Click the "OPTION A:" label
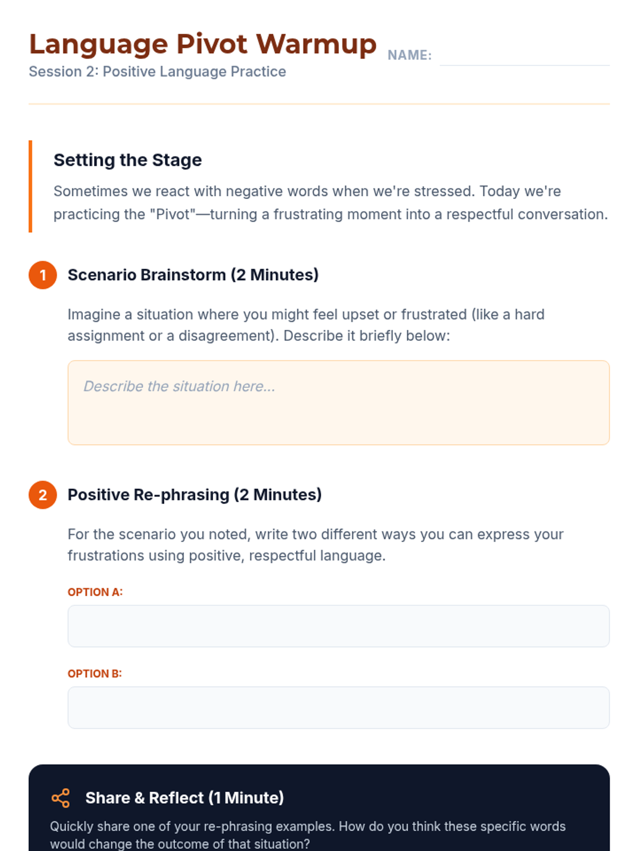 pyautogui.click(x=95, y=592)
